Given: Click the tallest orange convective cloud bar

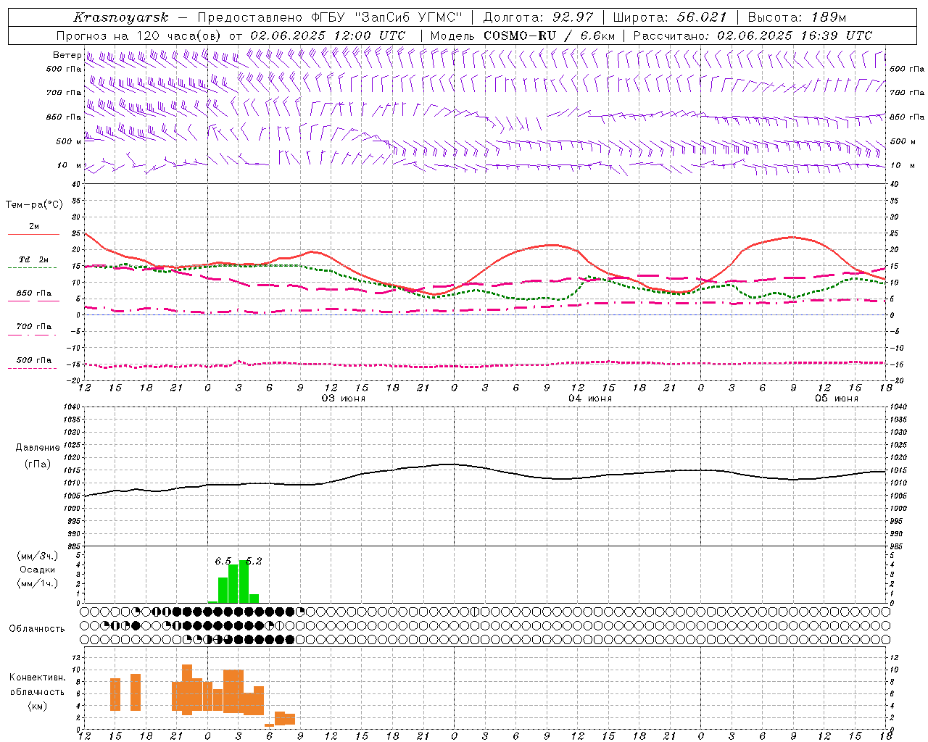Looking at the screenshot, I should [187, 690].
